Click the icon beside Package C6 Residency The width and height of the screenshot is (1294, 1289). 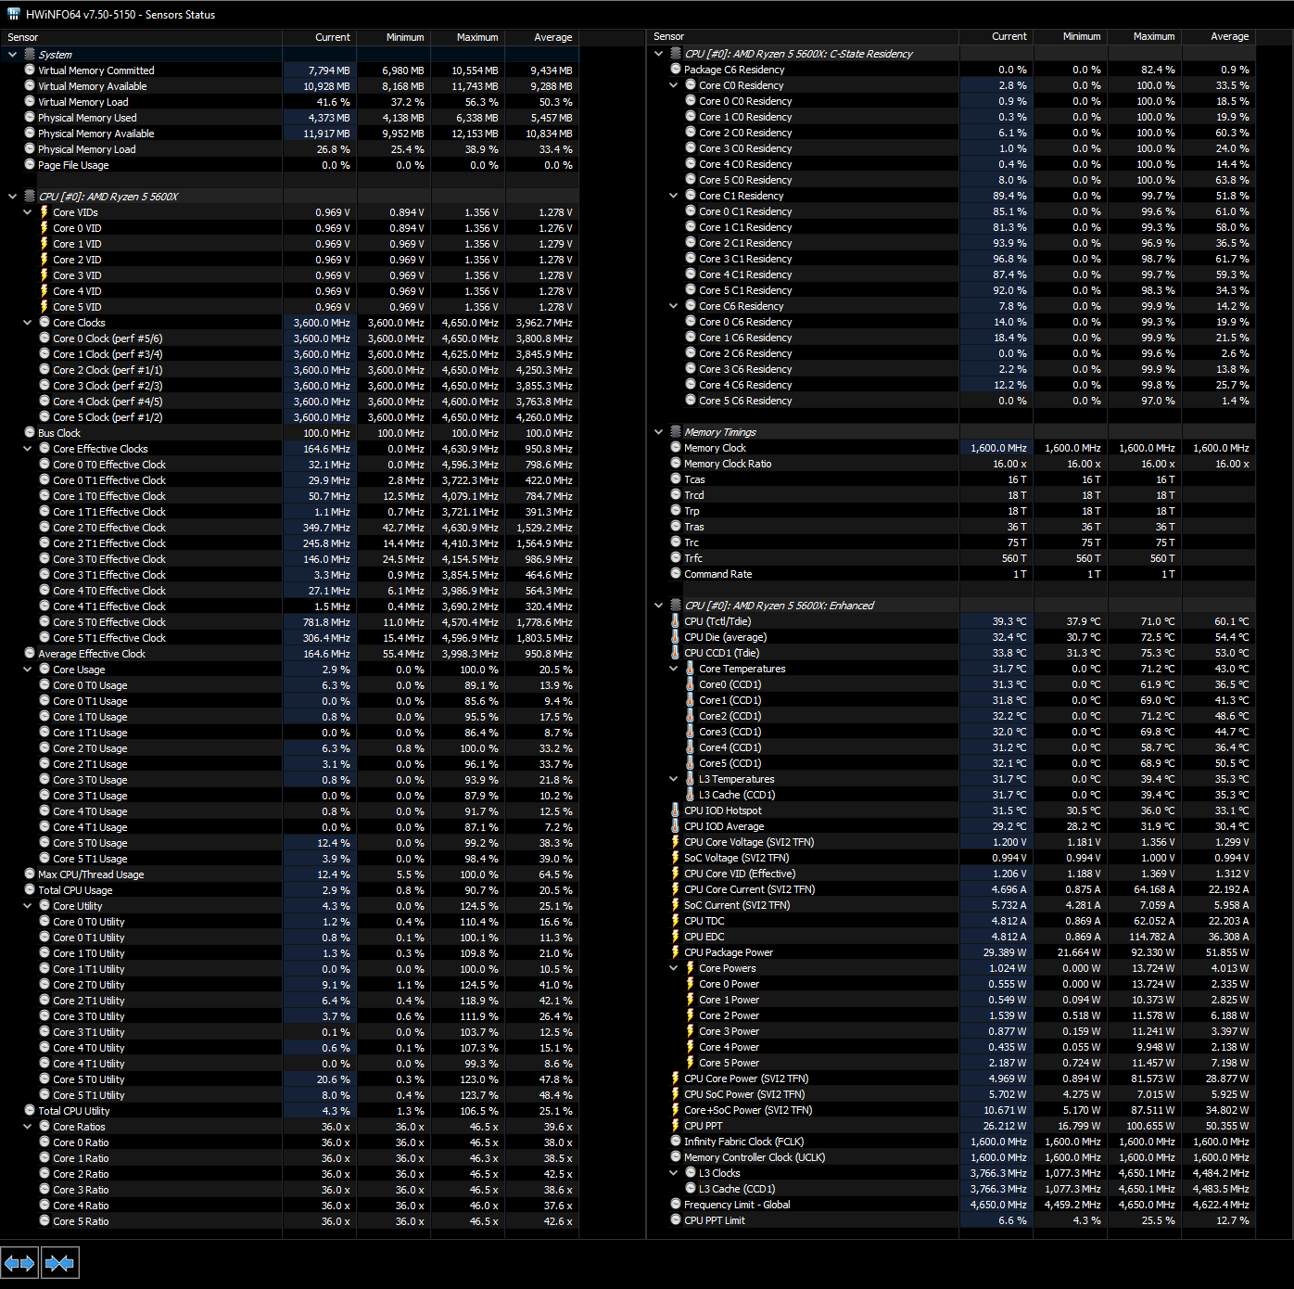pyautogui.click(x=676, y=70)
